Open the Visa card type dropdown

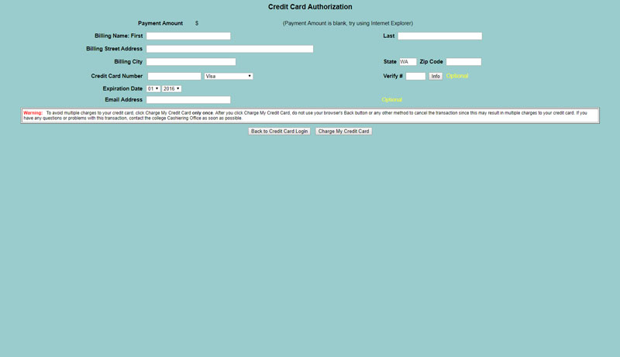click(x=229, y=76)
